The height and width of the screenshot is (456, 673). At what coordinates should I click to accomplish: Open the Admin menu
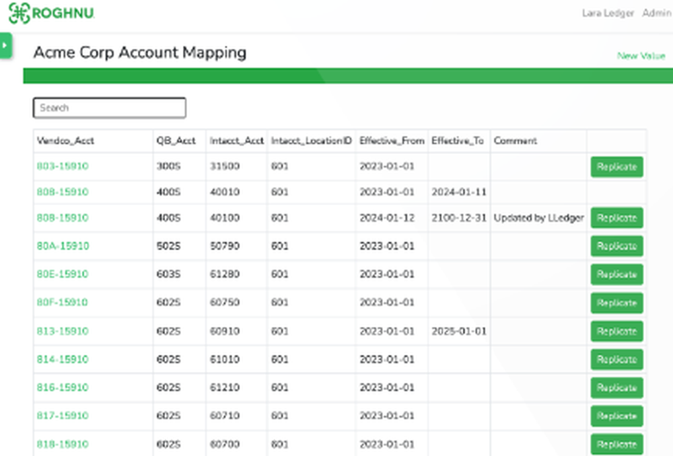pos(658,13)
